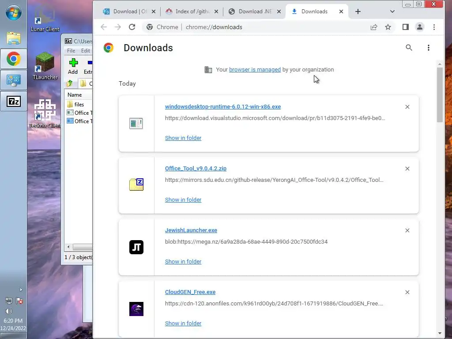Image resolution: width=452 pixels, height=339 pixels.
Task: Click the network tray icon
Action: pos(9,301)
